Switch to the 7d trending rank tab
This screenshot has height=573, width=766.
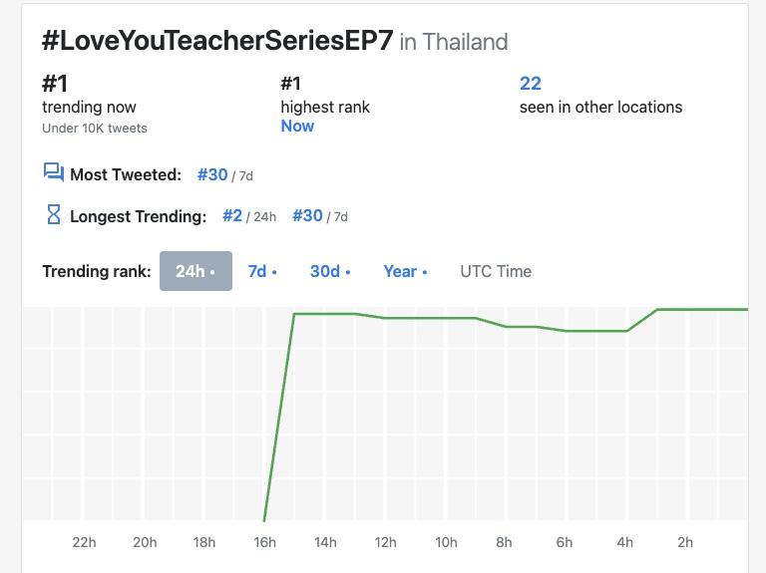[x=262, y=271]
